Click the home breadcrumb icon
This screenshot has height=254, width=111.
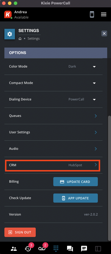pyautogui.click(x=20, y=39)
